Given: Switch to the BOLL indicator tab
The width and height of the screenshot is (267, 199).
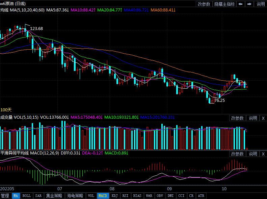Looking at the screenshot, I should (x=26, y=196).
